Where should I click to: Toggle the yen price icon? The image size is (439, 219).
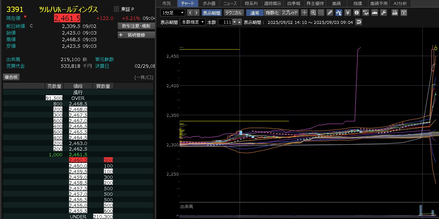[348, 13]
